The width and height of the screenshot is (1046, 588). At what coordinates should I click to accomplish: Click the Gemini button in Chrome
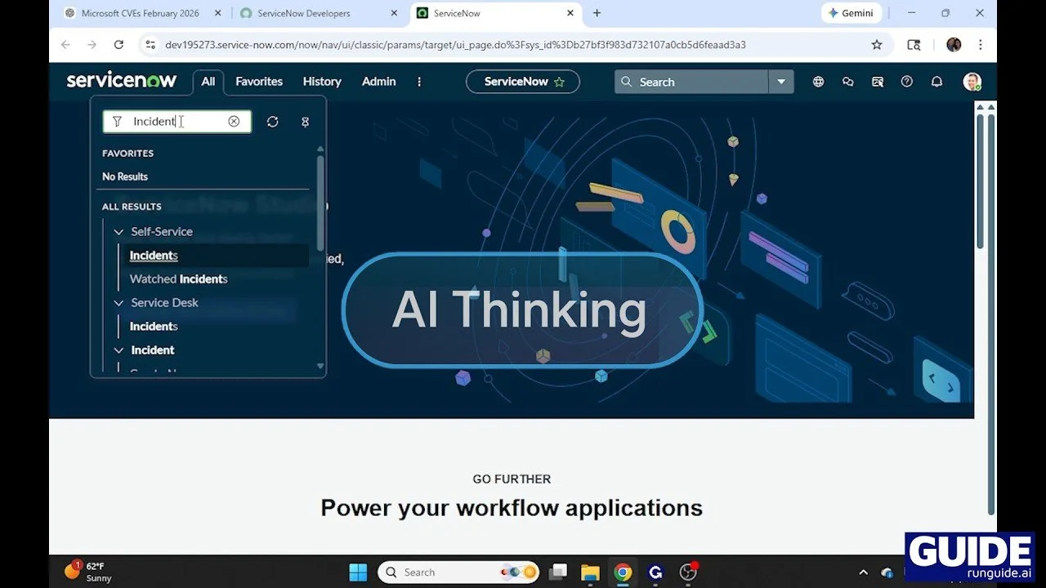[x=849, y=13]
